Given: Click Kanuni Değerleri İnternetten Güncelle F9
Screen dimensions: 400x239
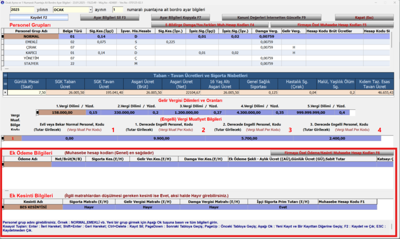Looking at the screenshot, I should point(271,17).
